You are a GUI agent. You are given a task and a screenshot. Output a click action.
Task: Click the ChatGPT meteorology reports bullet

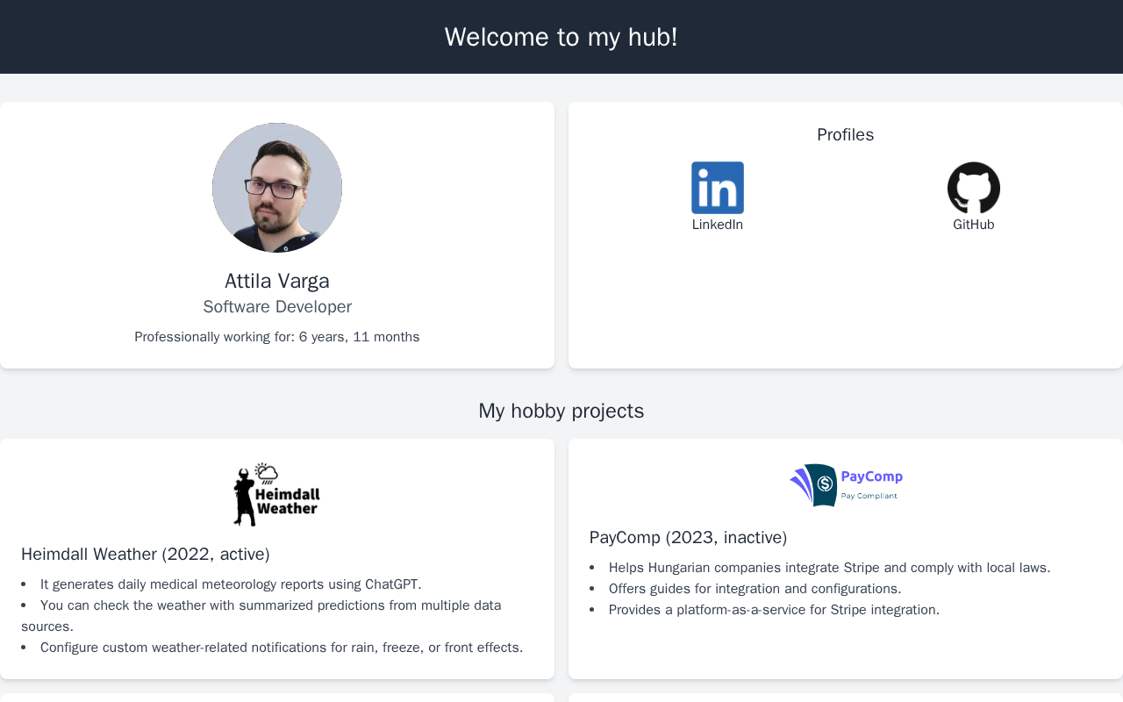231,584
